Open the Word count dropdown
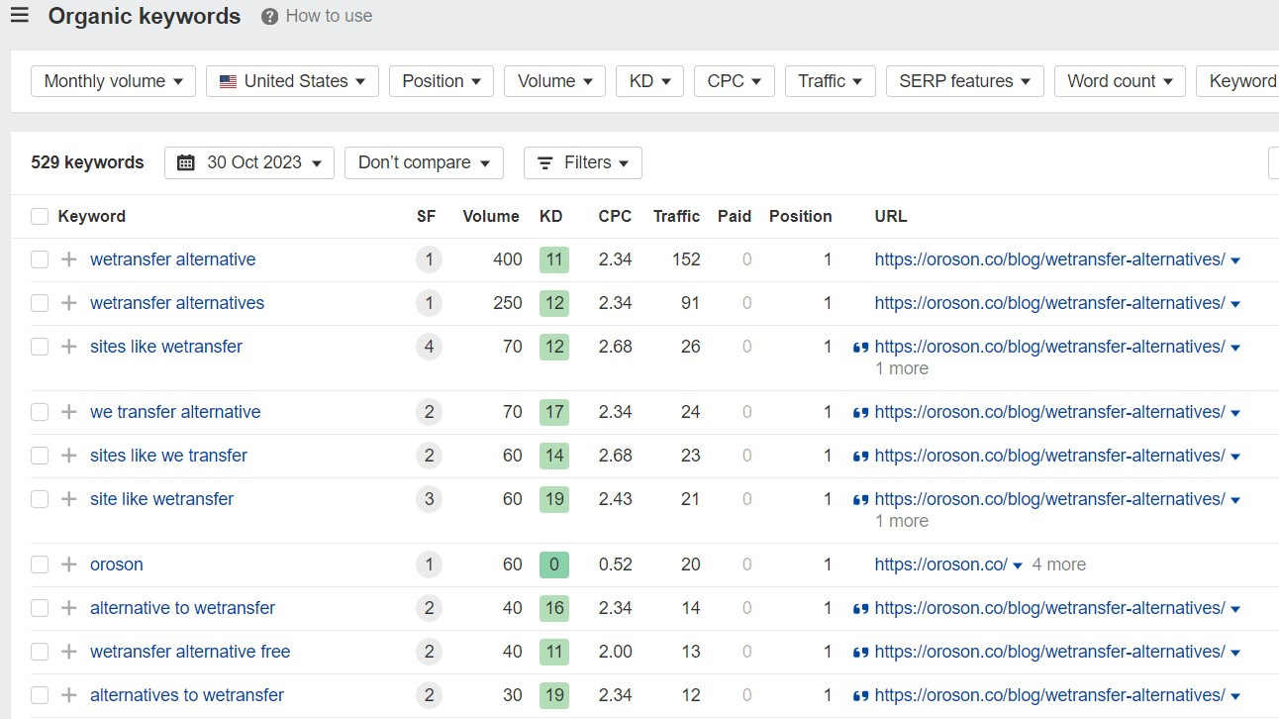 click(x=1120, y=81)
